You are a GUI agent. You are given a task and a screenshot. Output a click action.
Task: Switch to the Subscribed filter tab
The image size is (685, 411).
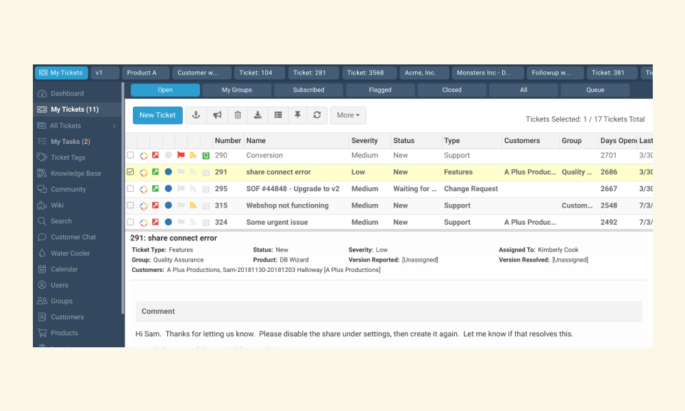[x=308, y=90]
